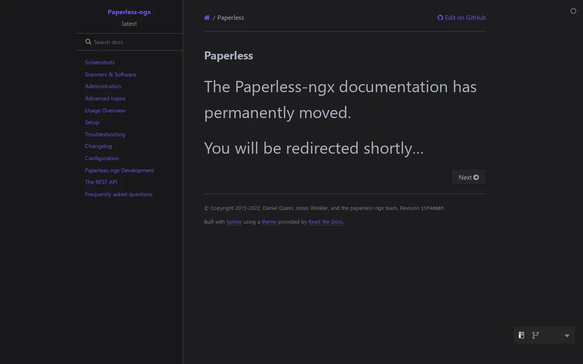Click the GitHub icon beside Edit on GitHub

point(440,18)
